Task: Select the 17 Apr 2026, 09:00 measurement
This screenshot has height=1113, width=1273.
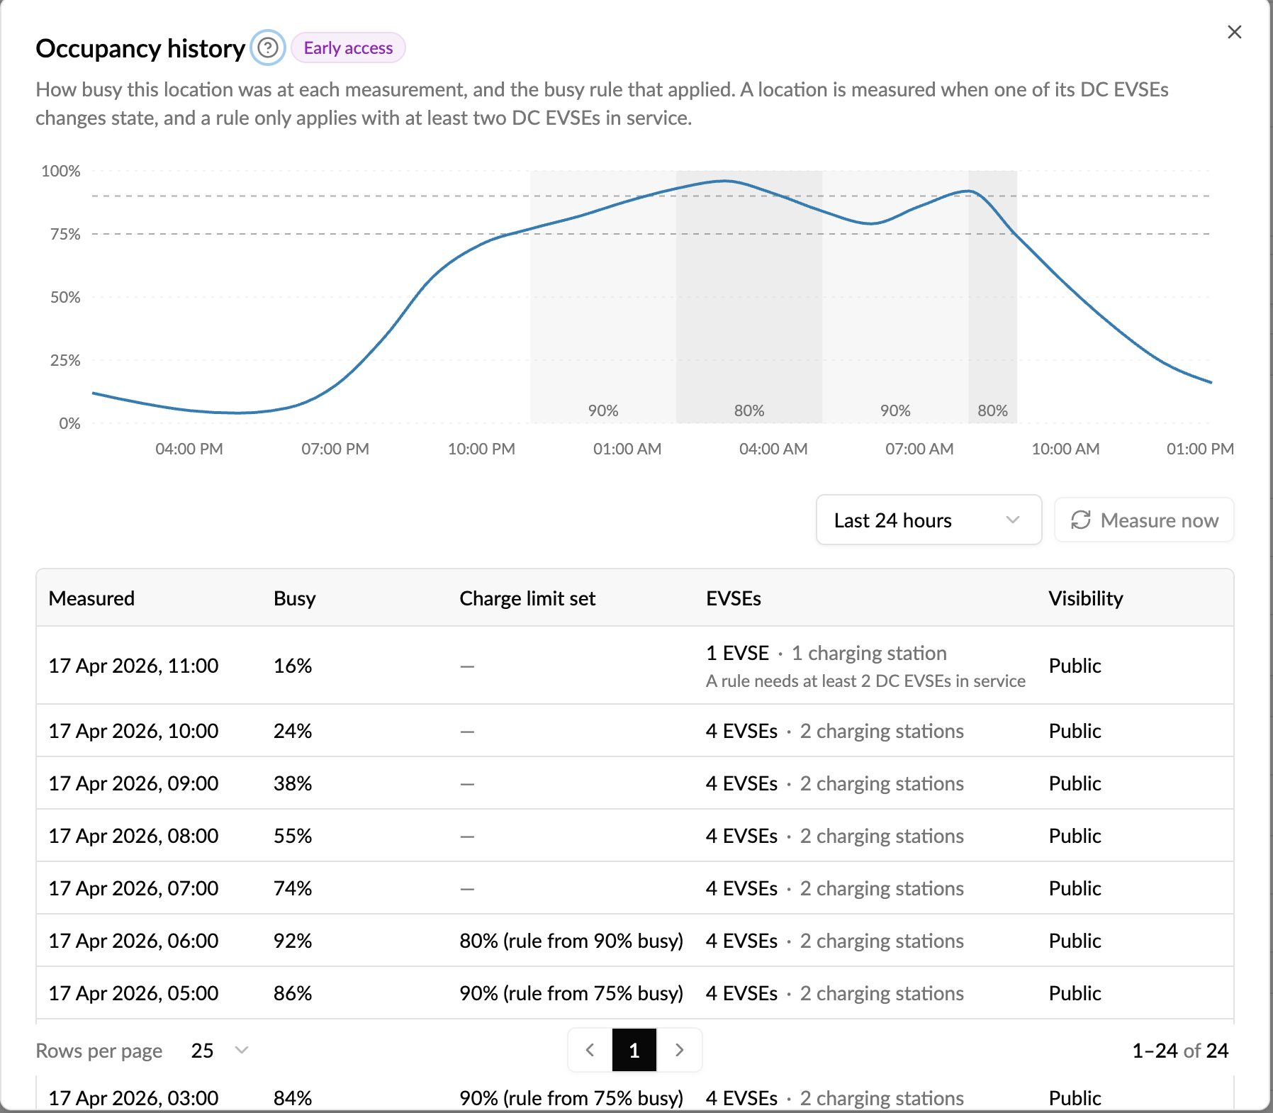Action: [x=635, y=783]
